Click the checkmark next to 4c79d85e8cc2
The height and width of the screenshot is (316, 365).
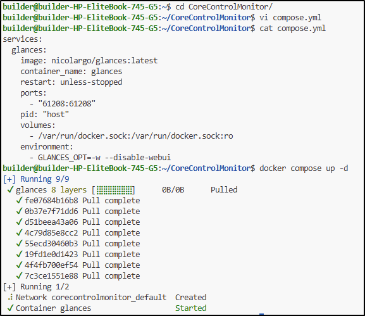point(20,232)
